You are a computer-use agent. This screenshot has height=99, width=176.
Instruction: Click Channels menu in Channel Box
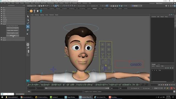154,16
